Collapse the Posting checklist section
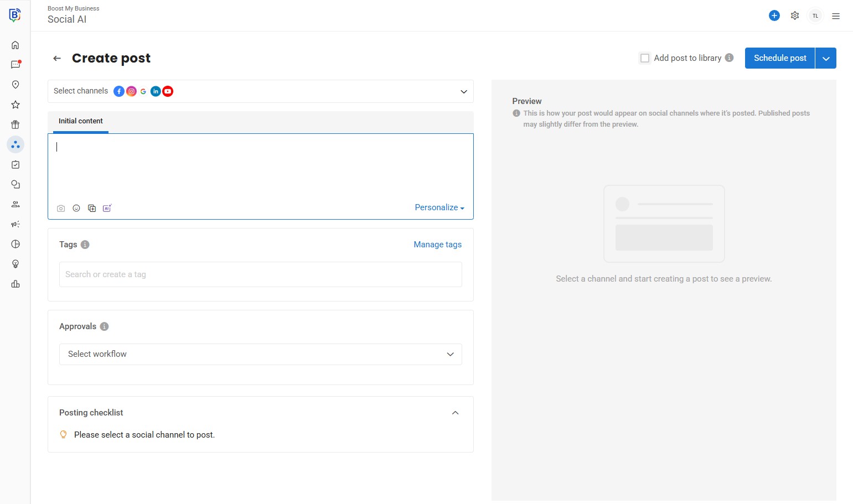The width and height of the screenshot is (853, 504). coord(455,413)
